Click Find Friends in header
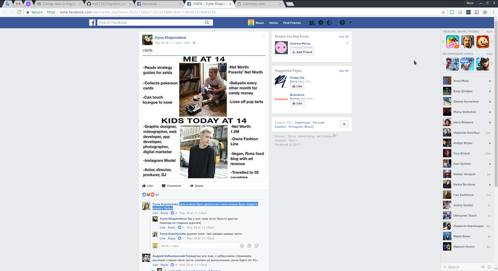 [292, 23]
